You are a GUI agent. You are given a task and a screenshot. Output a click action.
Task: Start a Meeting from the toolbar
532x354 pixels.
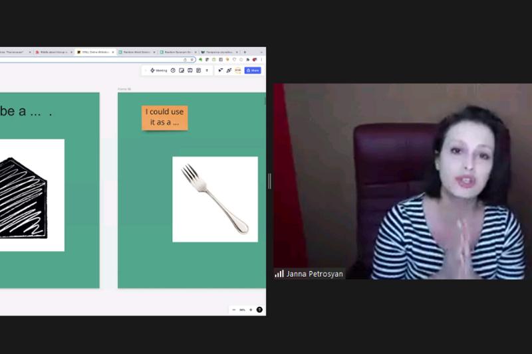[x=159, y=70]
